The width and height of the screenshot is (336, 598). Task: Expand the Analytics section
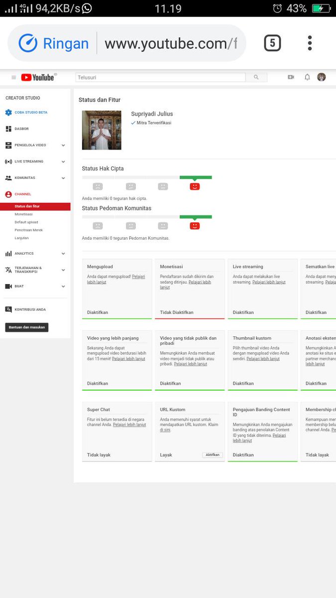pyautogui.click(x=63, y=254)
